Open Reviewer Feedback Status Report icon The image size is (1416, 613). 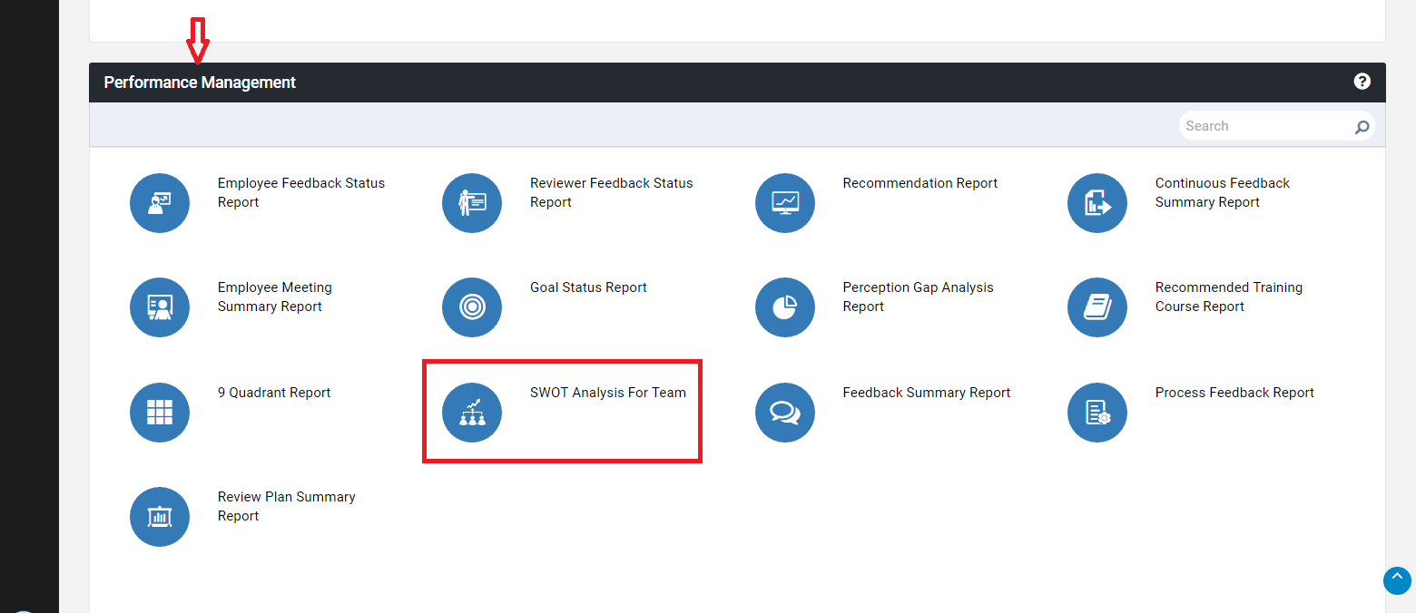pos(472,203)
